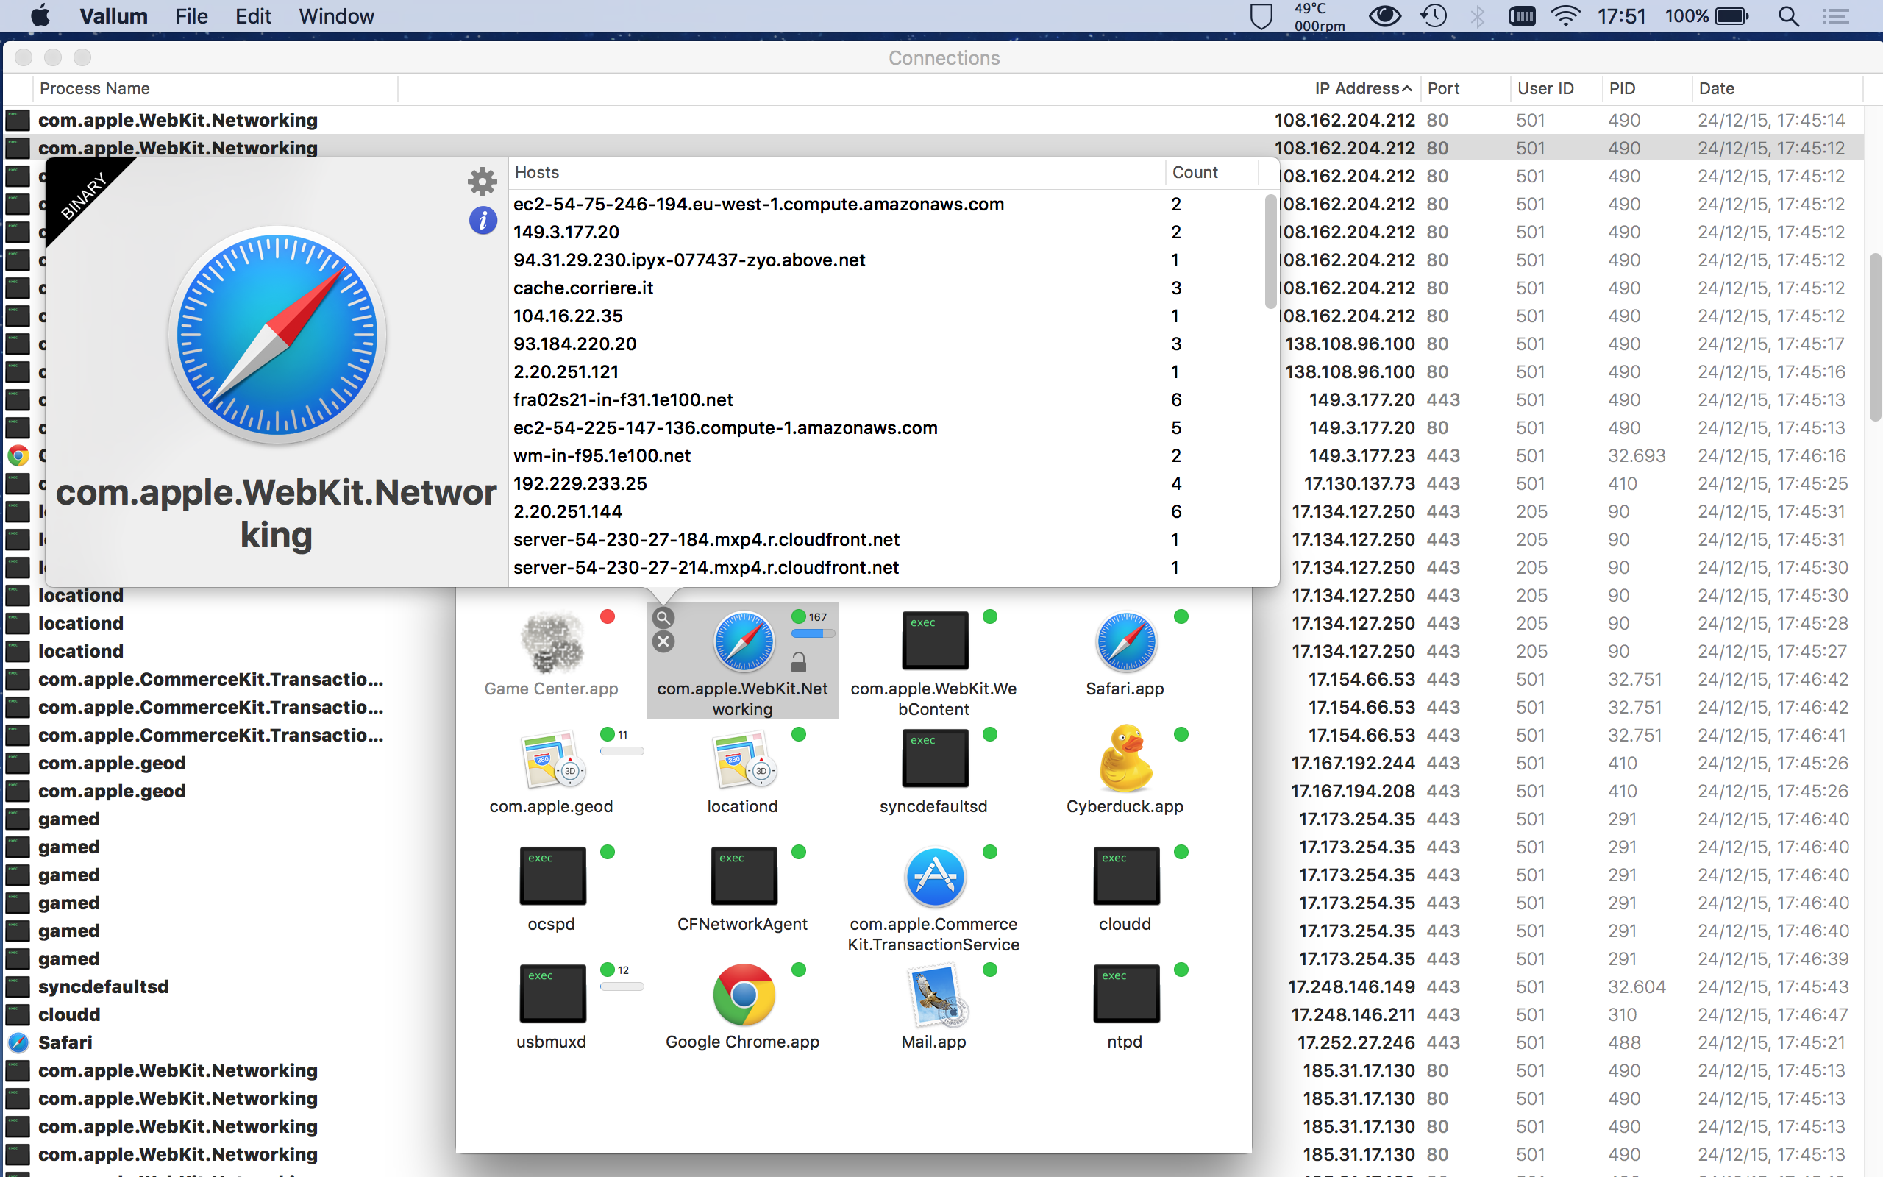The height and width of the screenshot is (1177, 1883).
Task: Select the Mail.app icon
Action: 936,995
